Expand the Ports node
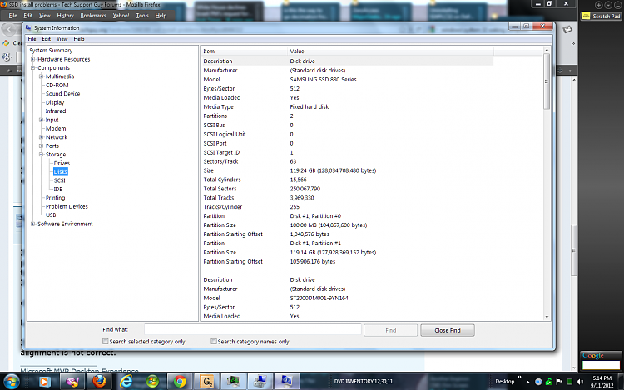The image size is (624, 390). click(41, 146)
